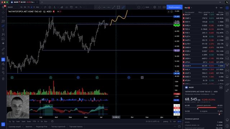Screen dimensions: 230x129
Task: Switch to Заметки bottom tab
Action: [x=29, y=126]
